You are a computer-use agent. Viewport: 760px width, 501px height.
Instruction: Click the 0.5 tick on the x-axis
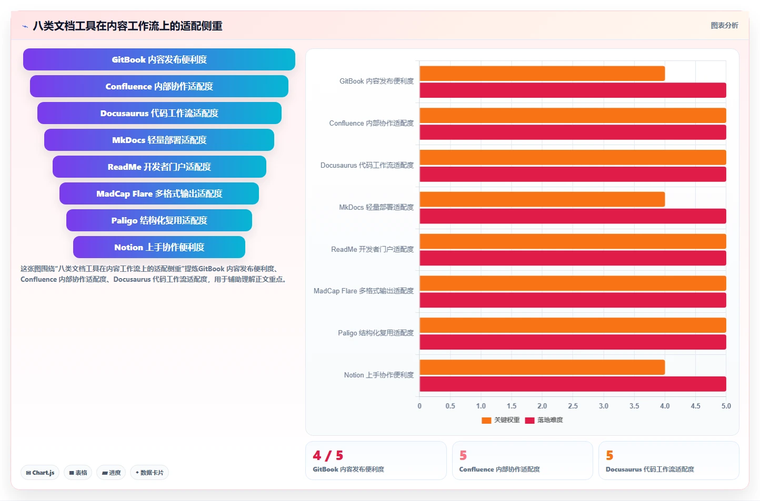(x=450, y=406)
